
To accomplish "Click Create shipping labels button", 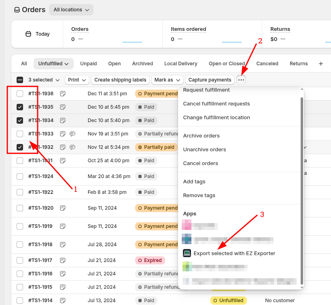I will pyautogui.click(x=120, y=80).
